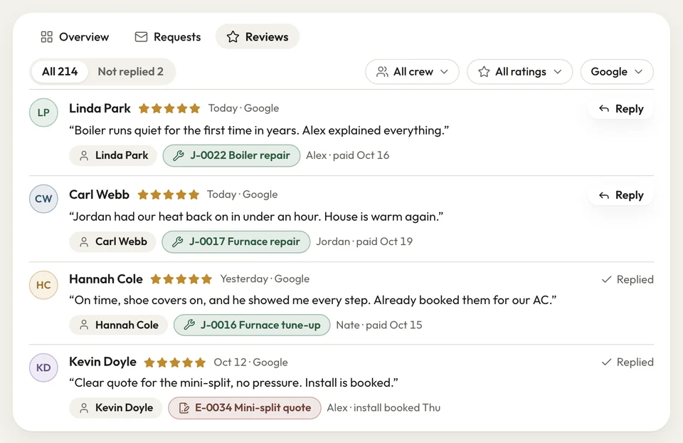Image resolution: width=683 pixels, height=443 pixels.
Task: Click Replied status on Kevin Doyle review
Action: point(628,362)
